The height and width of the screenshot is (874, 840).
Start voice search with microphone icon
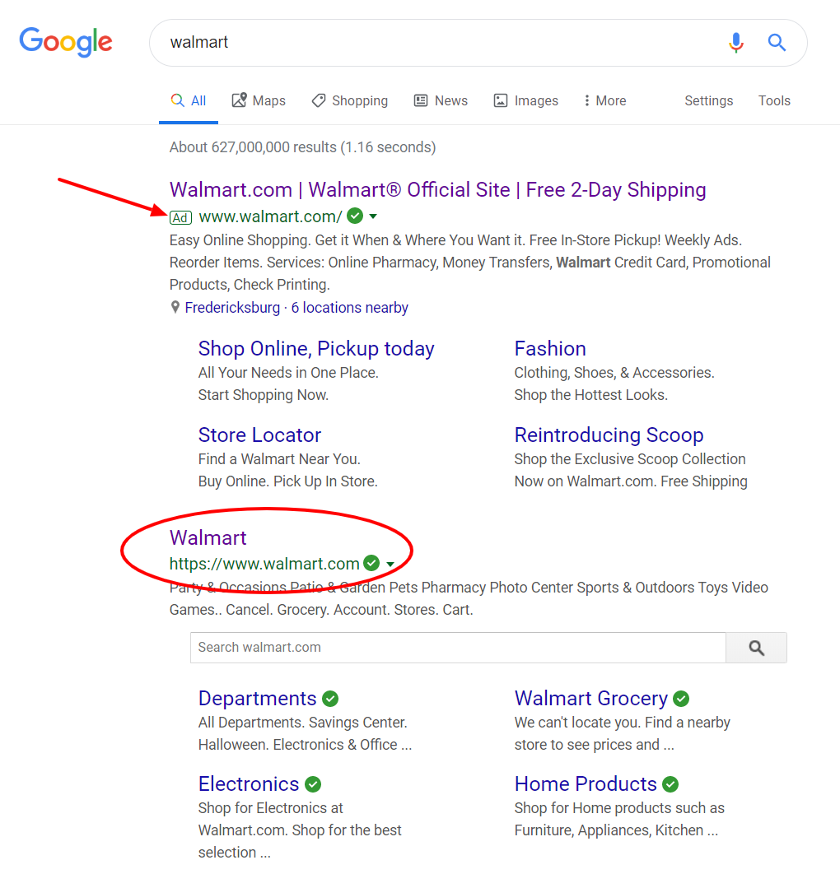(736, 42)
